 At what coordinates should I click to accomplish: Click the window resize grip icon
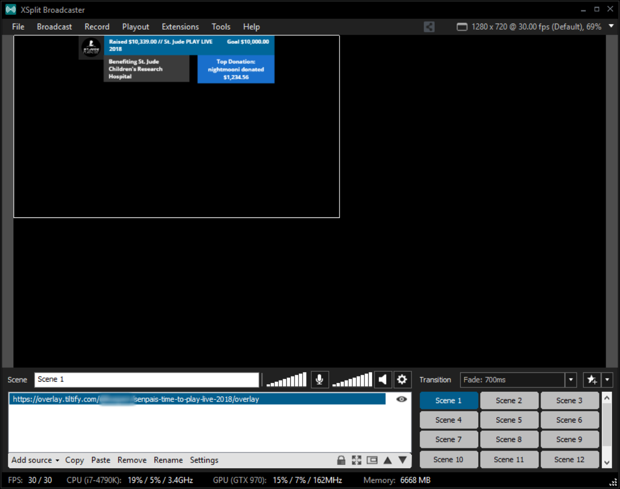point(613,482)
